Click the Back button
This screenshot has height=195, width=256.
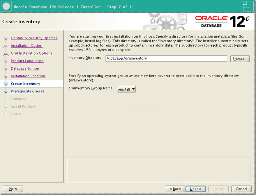[x=175, y=189]
